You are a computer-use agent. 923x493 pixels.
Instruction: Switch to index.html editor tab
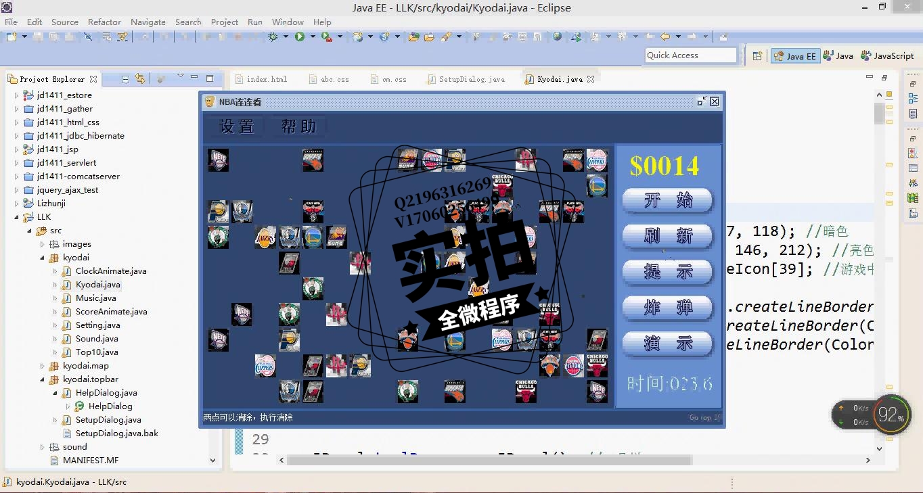pyautogui.click(x=261, y=79)
